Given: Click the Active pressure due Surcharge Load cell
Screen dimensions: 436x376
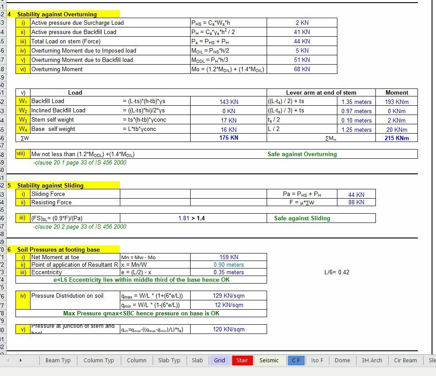Looking at the screenshot, I should [110, 23].
